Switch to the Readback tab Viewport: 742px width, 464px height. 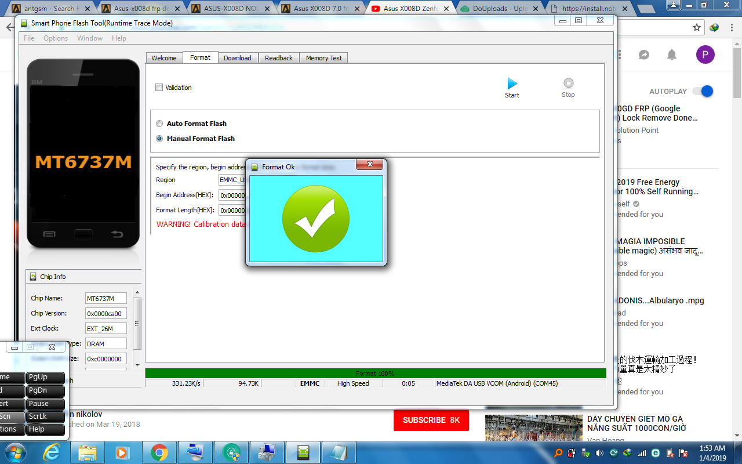[279, 58]
